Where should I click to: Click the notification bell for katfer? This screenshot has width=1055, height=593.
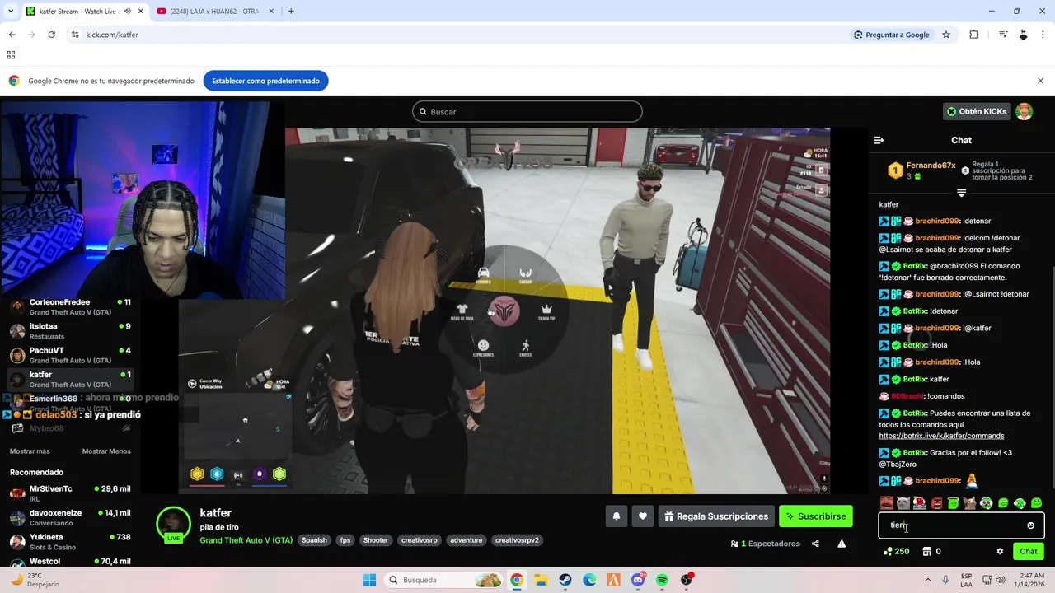(x=616, y=516)
